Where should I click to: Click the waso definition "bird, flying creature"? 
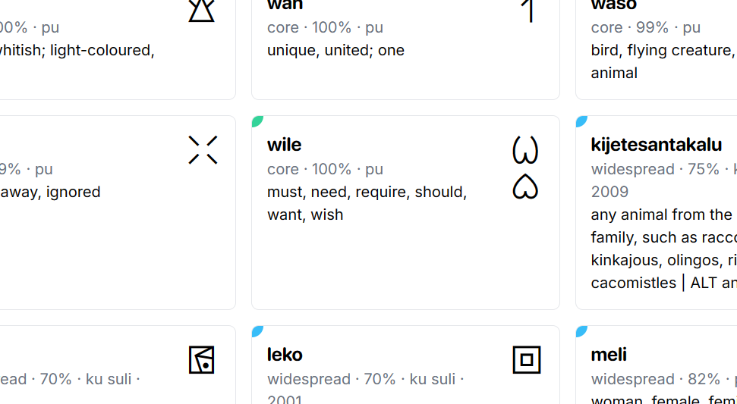660,51
